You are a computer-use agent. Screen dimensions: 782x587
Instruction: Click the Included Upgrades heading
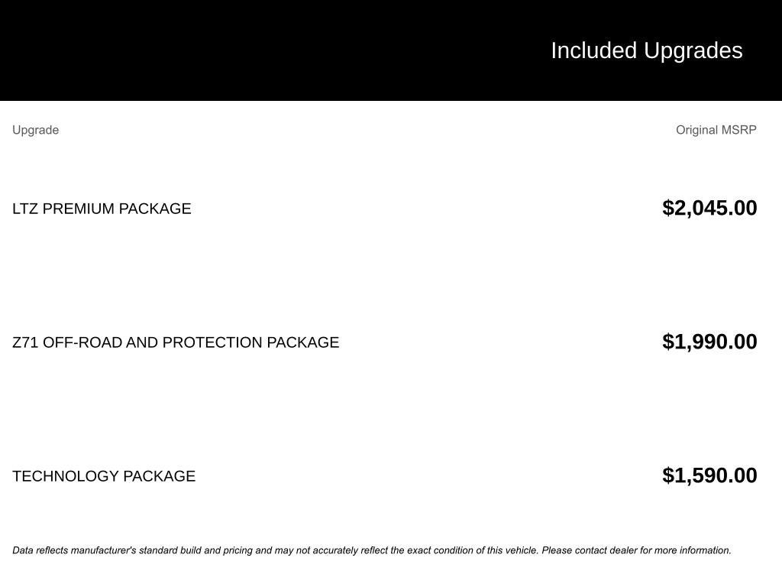point(646,50)
